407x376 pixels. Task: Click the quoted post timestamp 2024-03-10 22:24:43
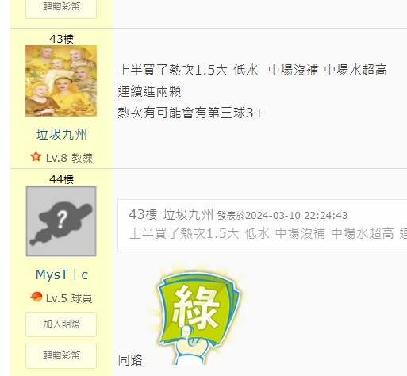pos(297,216)
